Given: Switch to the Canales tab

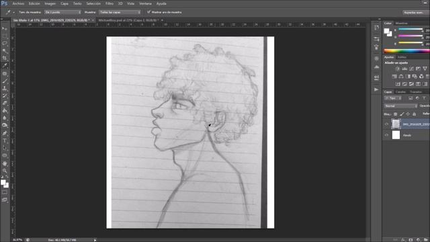Looking at the screenshot, I should click(x=400, y=92).
